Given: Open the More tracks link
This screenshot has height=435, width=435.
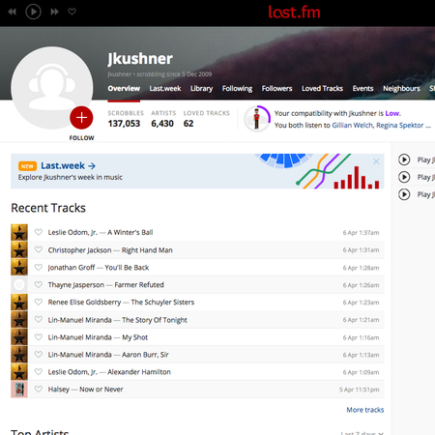Looking at the screenshot, I should pos(365,410).
